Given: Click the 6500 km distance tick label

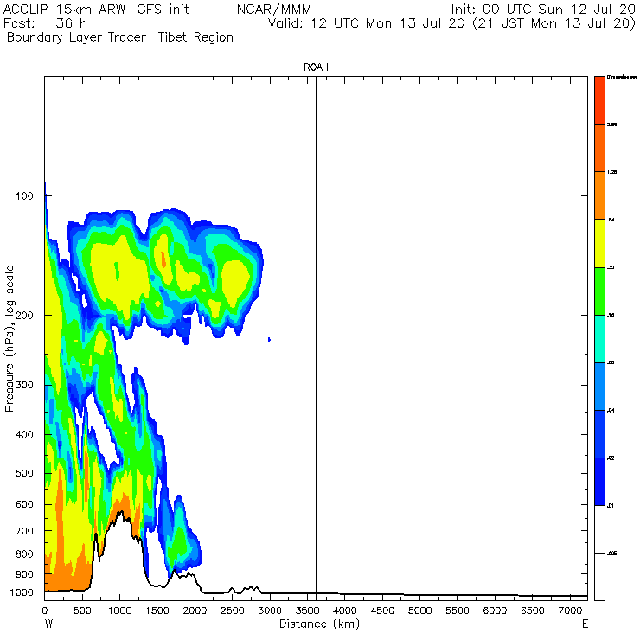Looking at the screenshot, I should coord(533,611).
